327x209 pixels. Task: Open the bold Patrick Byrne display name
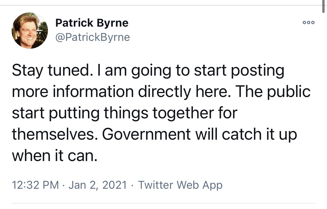coord(92,23)
